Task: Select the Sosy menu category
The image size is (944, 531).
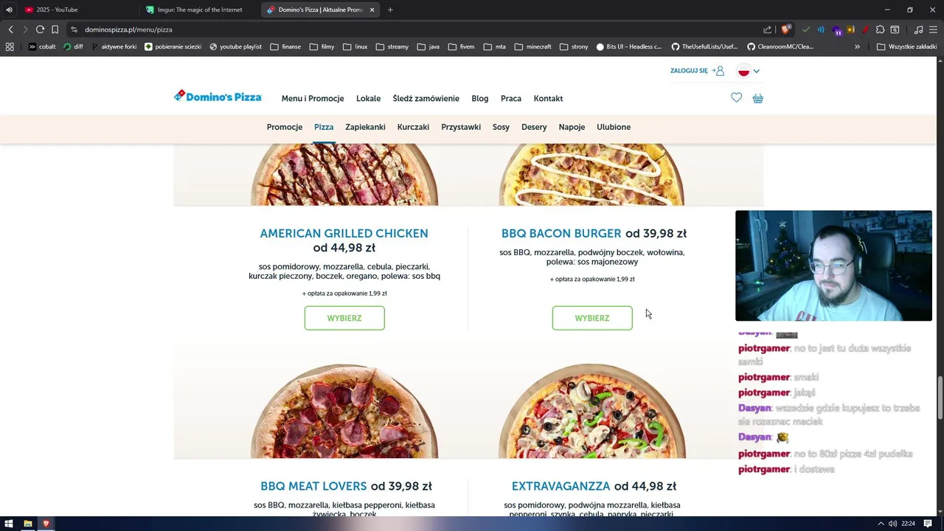Action: (501, 127)
